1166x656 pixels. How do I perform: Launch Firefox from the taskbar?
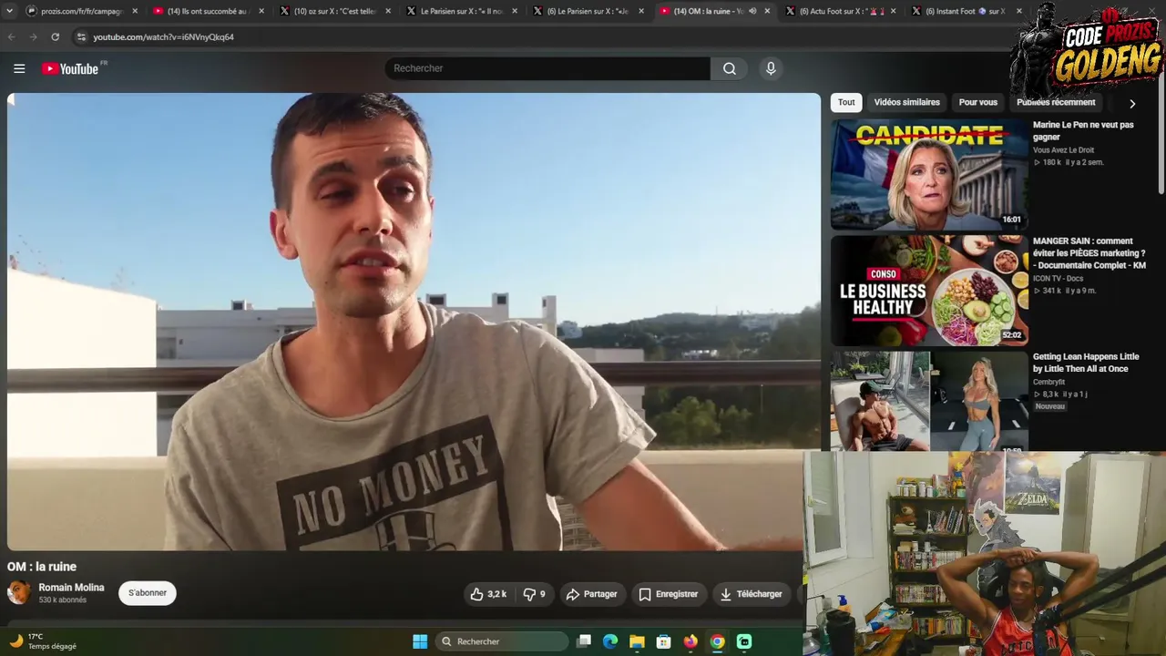tap(690, 641)
